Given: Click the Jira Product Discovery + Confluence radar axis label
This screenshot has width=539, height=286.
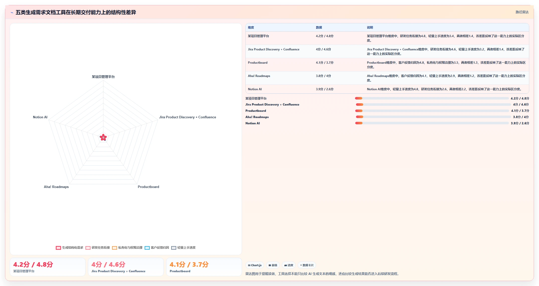Looking at the screenshot, I should [188, 117].
